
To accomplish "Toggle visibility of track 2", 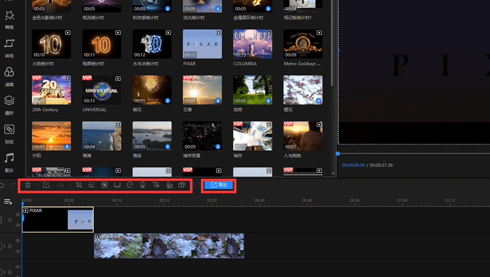I will point(18,267).
